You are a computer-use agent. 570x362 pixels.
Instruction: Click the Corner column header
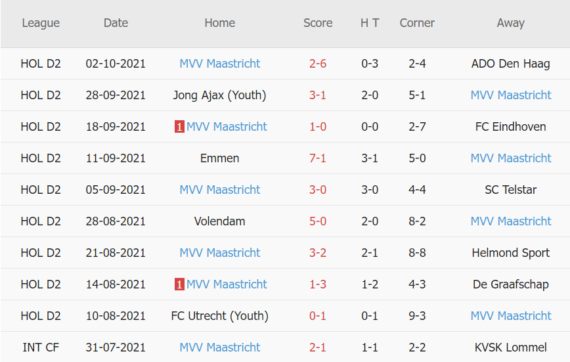(x=417, y=23)
